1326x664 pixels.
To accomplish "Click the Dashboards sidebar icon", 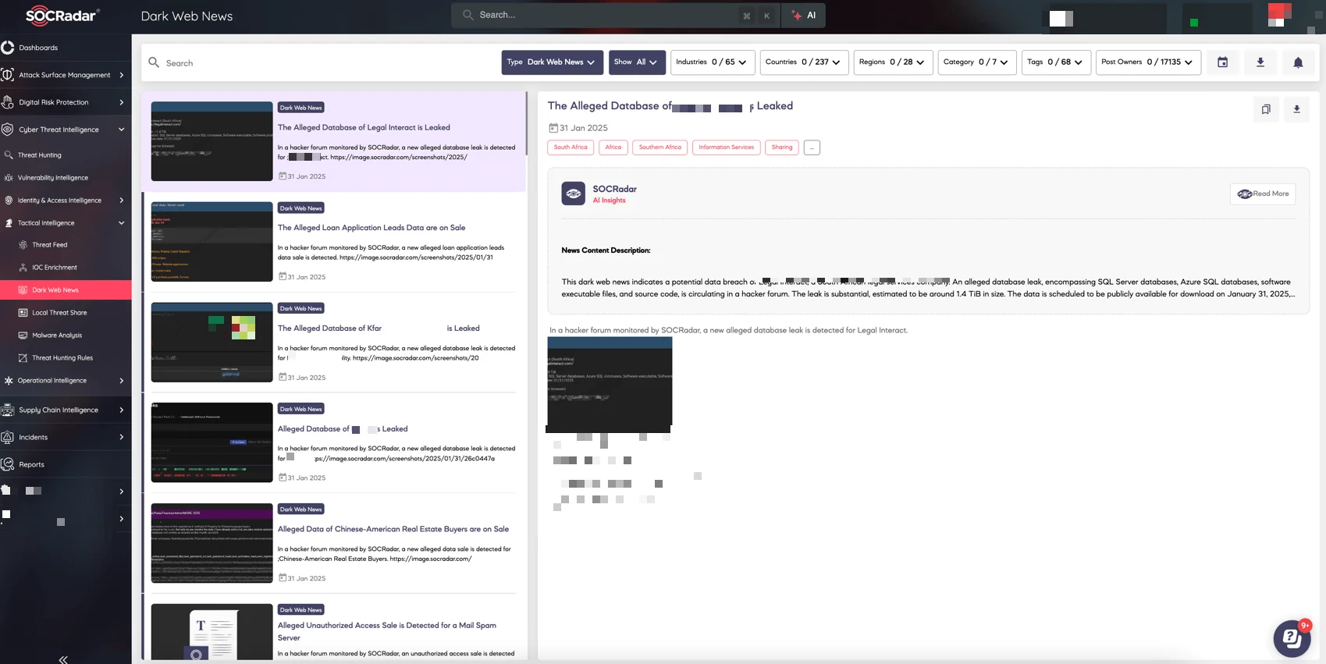I will click(8, 48).
